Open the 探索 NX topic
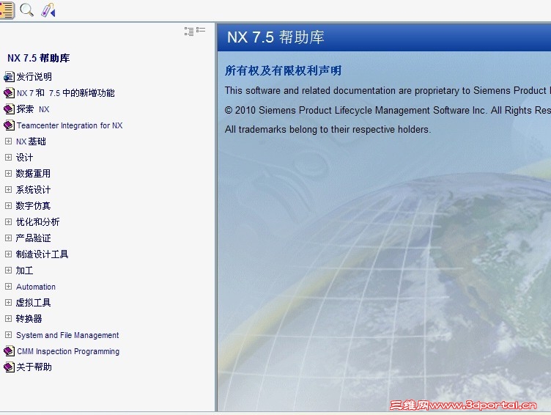Image resolution: width=551 pixels, height=415 pixels. click(33, 109)
